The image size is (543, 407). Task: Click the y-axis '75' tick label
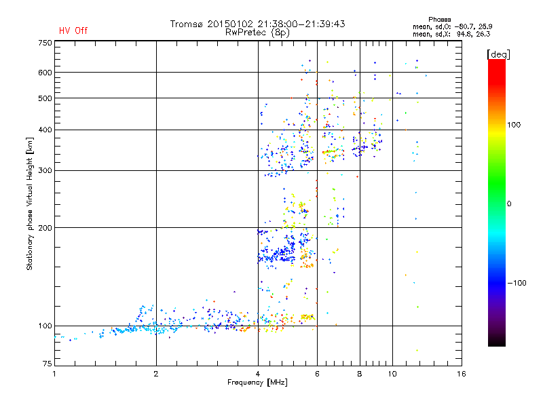click(48, 364)
